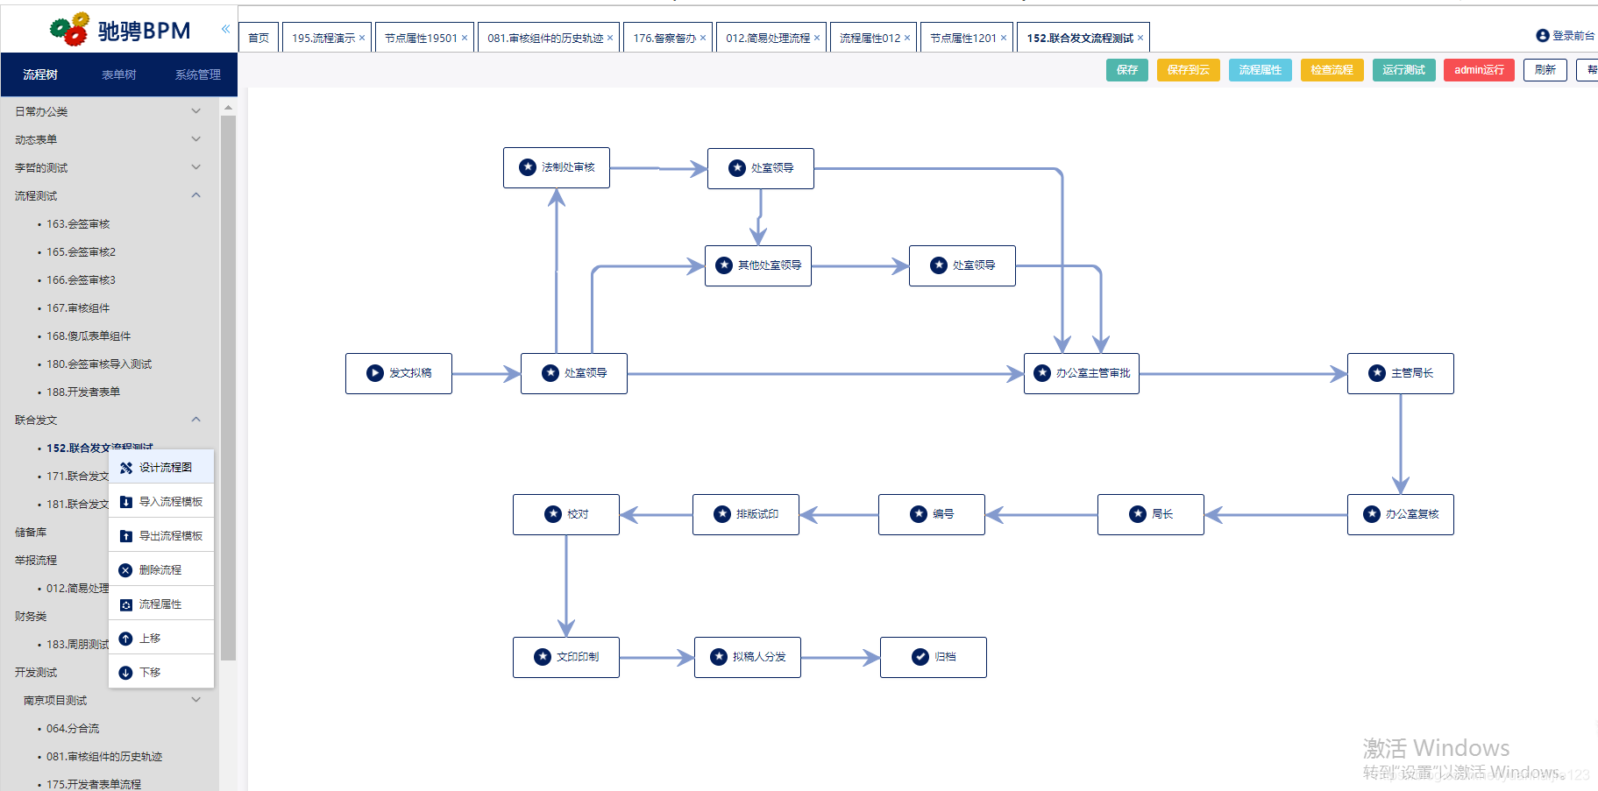Click the star icon on 办公室主管审批 node
1598x791 pixels.
click(x=1042, y=373)
